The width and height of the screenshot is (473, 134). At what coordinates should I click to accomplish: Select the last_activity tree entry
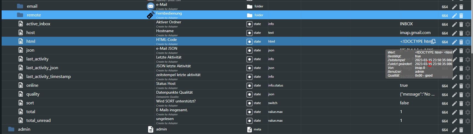click(37, 59)
